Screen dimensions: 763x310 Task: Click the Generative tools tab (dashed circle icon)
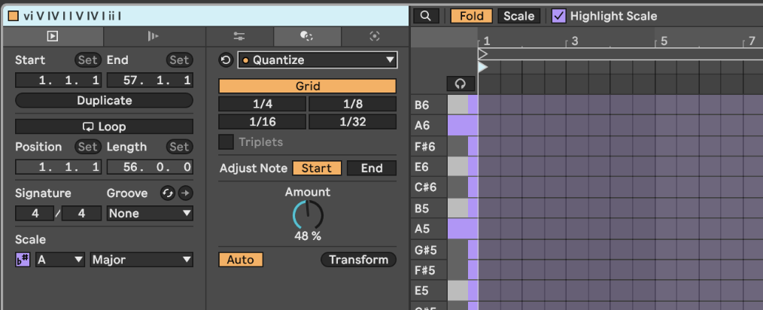click(x=374, y=35)
